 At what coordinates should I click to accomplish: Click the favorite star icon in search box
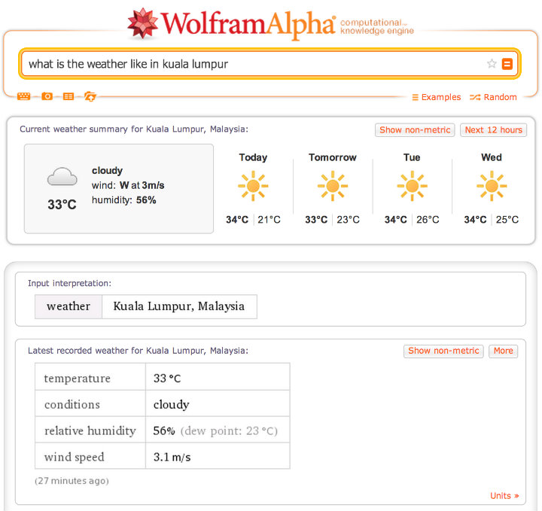click(x=492, y=63)
